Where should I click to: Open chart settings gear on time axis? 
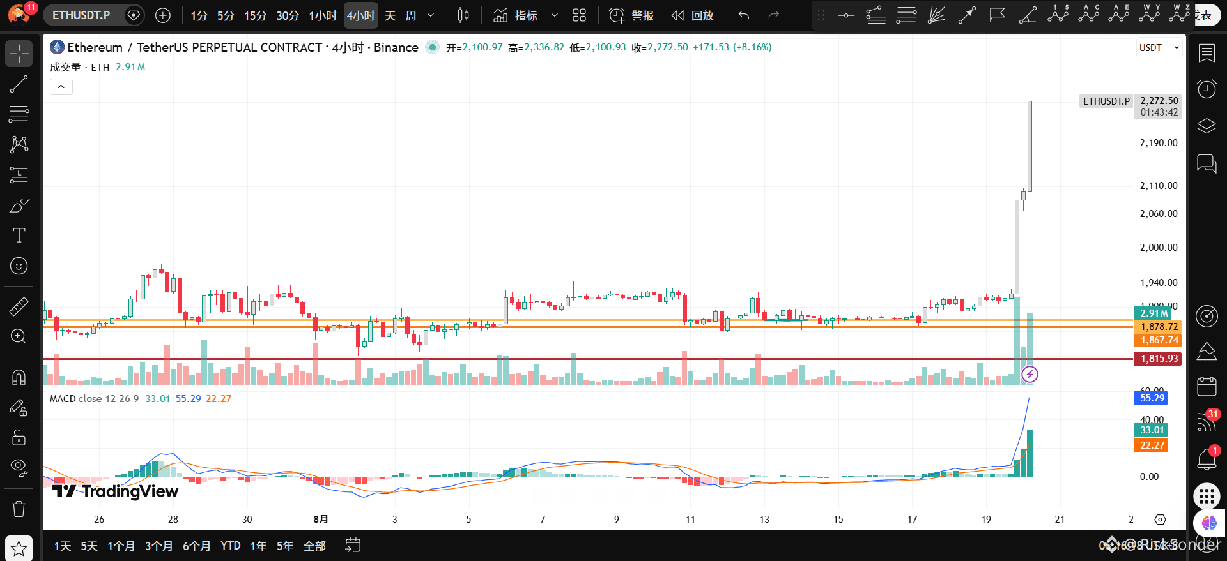(1160, 520)
